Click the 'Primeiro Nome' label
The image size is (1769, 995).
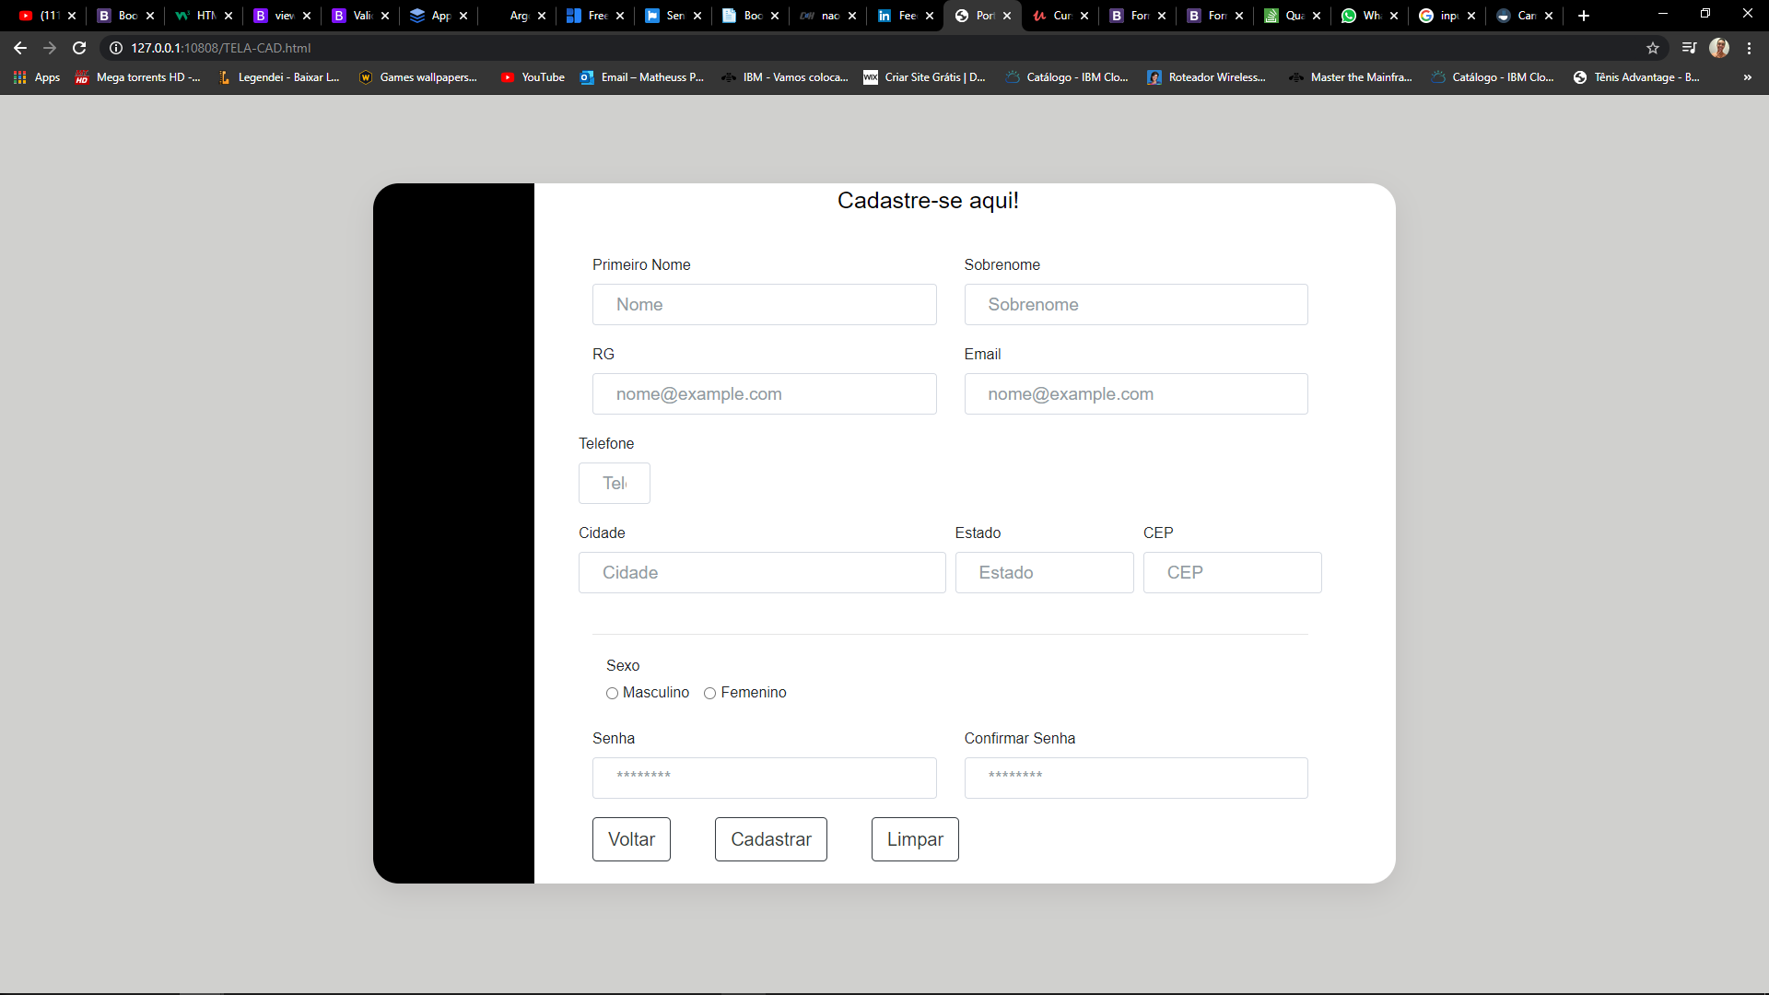tap(641, 264)
